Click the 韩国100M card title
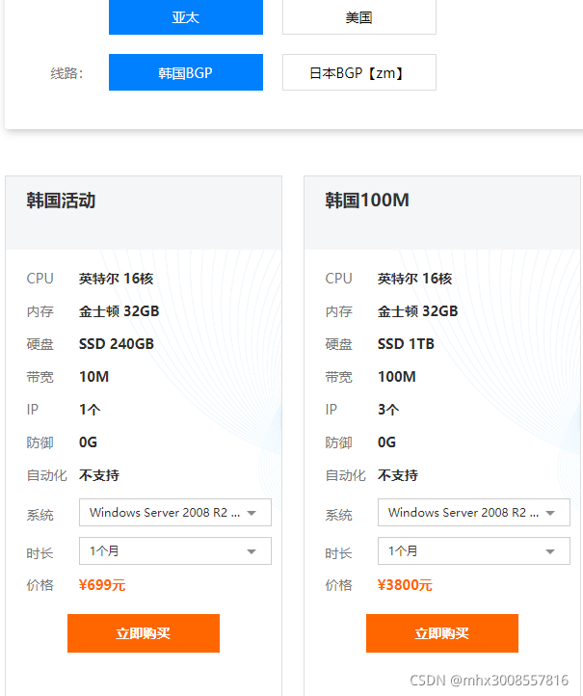The width and height of the screenshot is (583, 696). pos(367,201)
